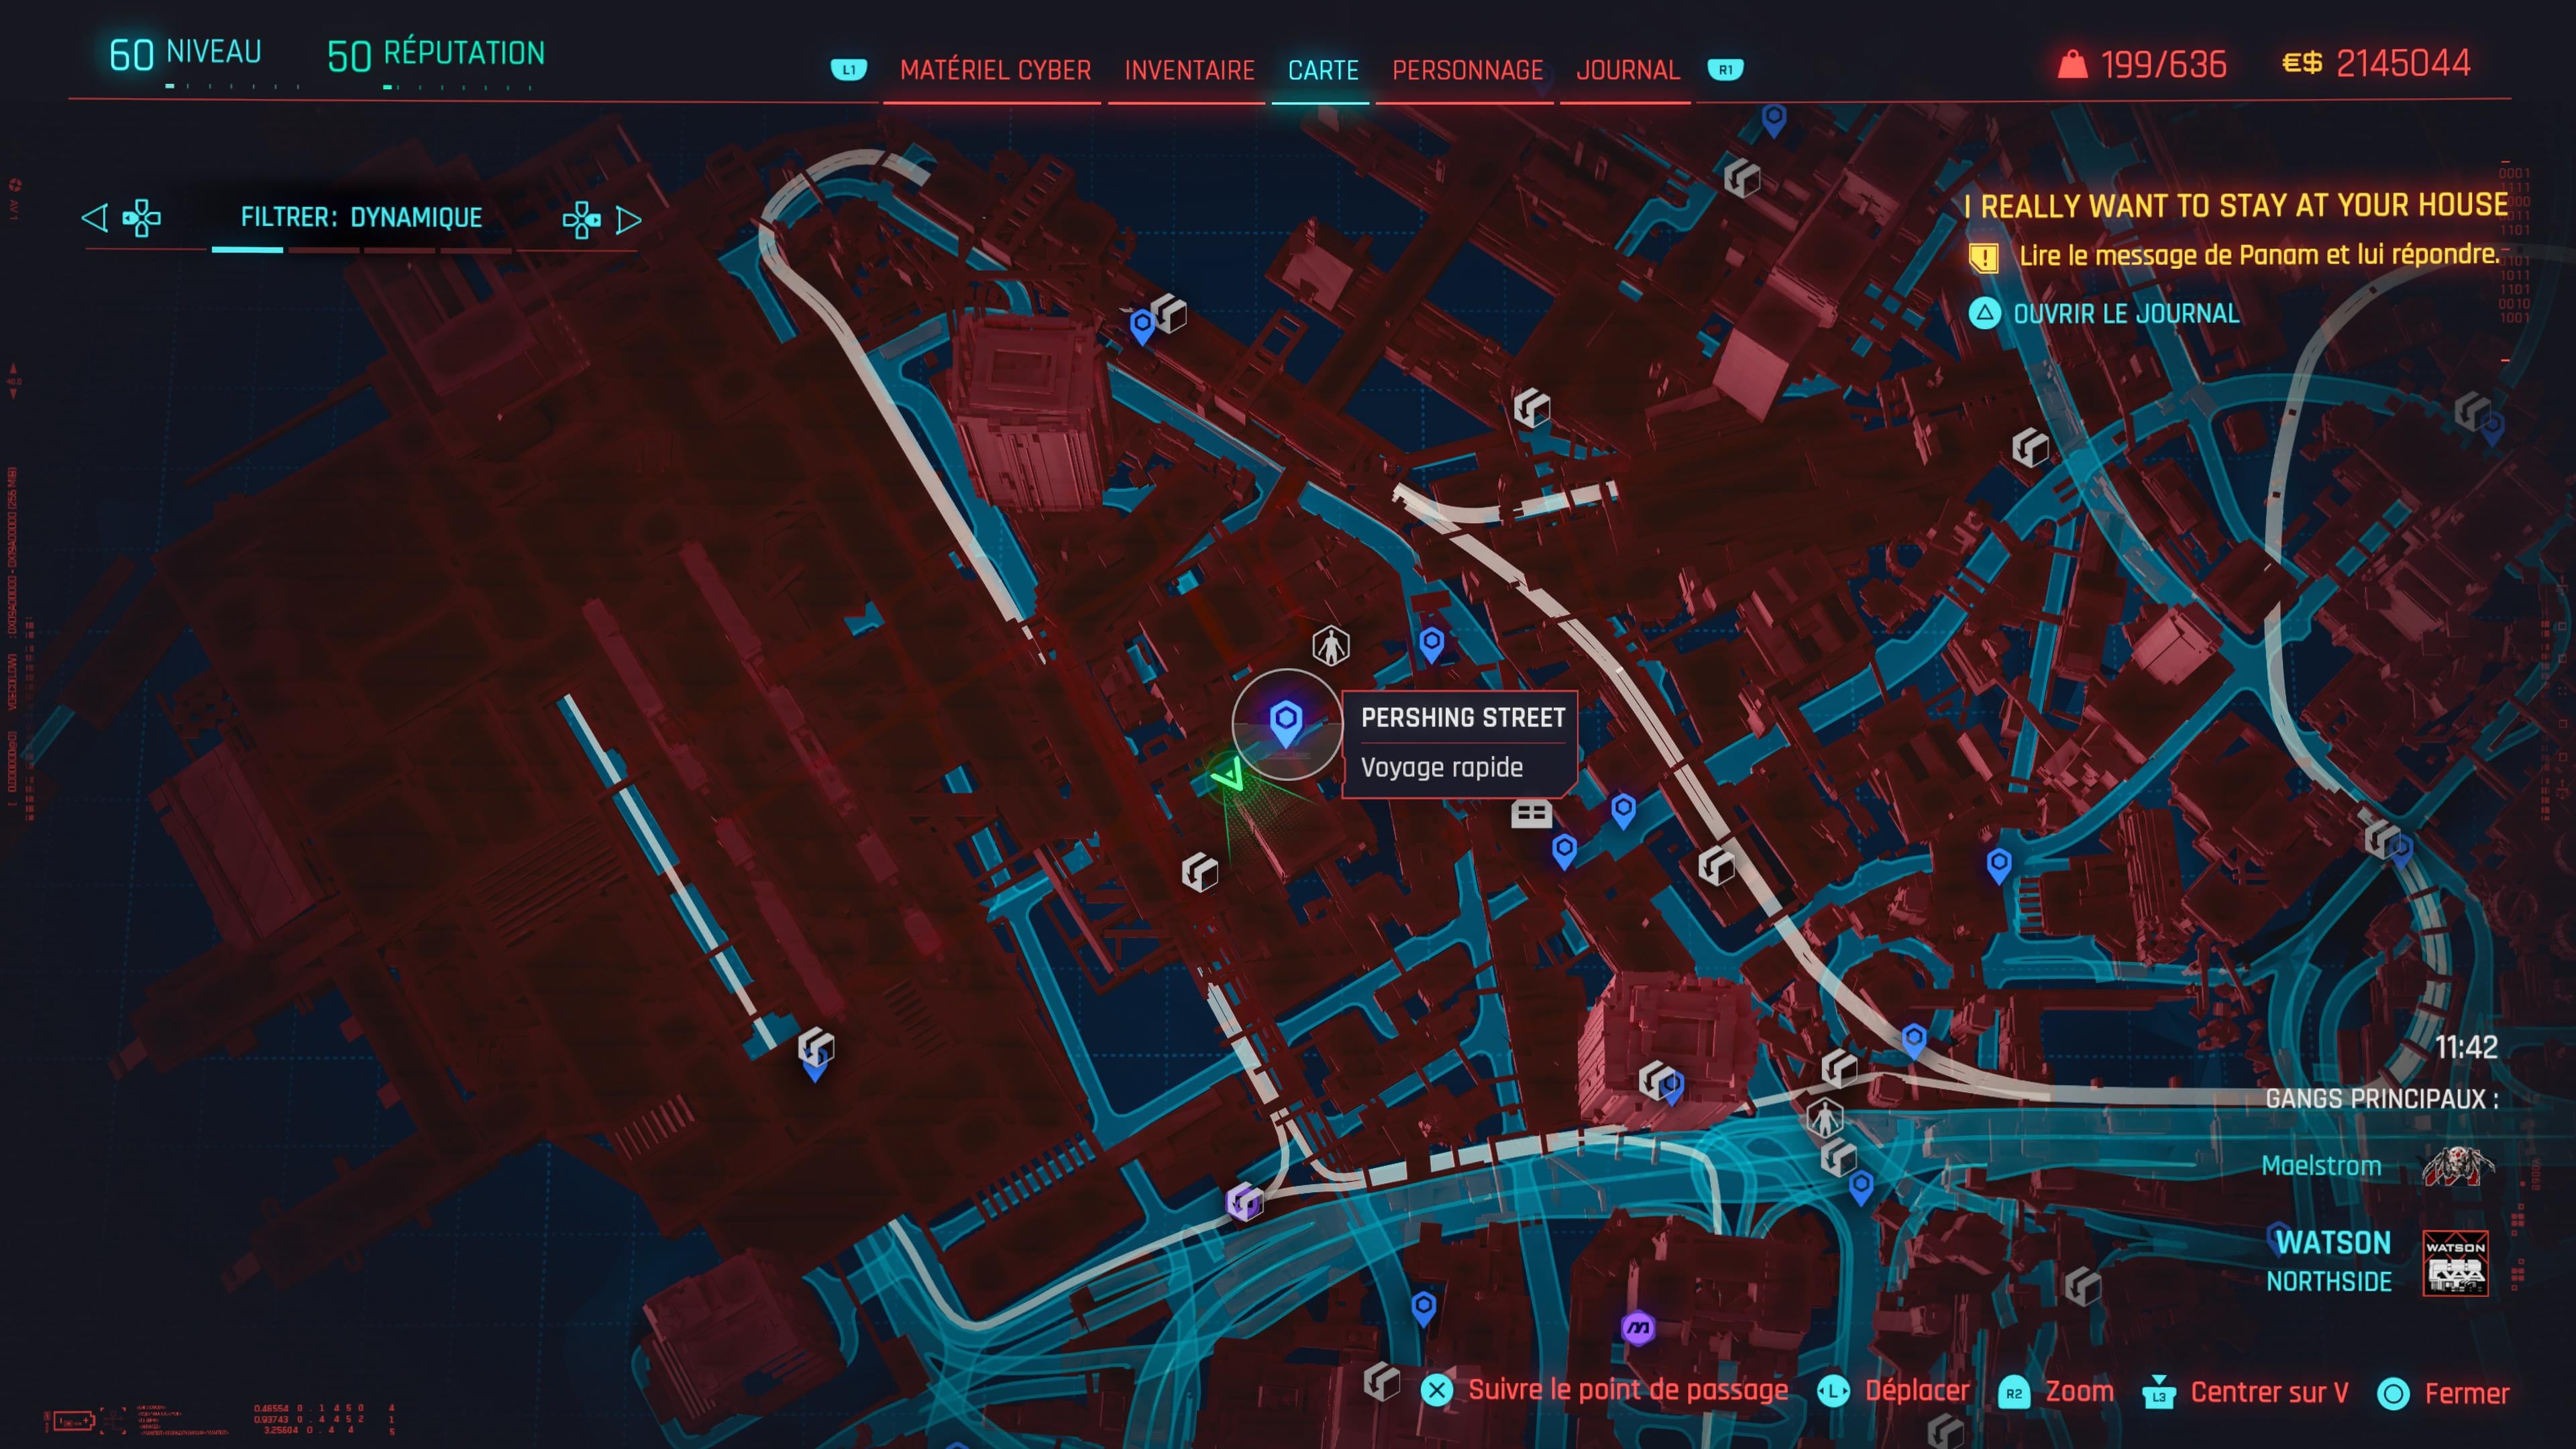Go to the PERSONNAGE tab
The image size is (2576, 1449).
pos(1468,70)
